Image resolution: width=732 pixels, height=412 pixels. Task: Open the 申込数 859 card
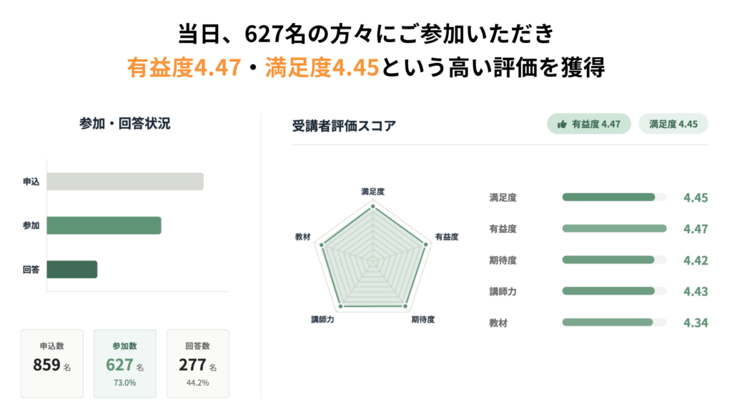pyautogui.click(x=52, y=363)
